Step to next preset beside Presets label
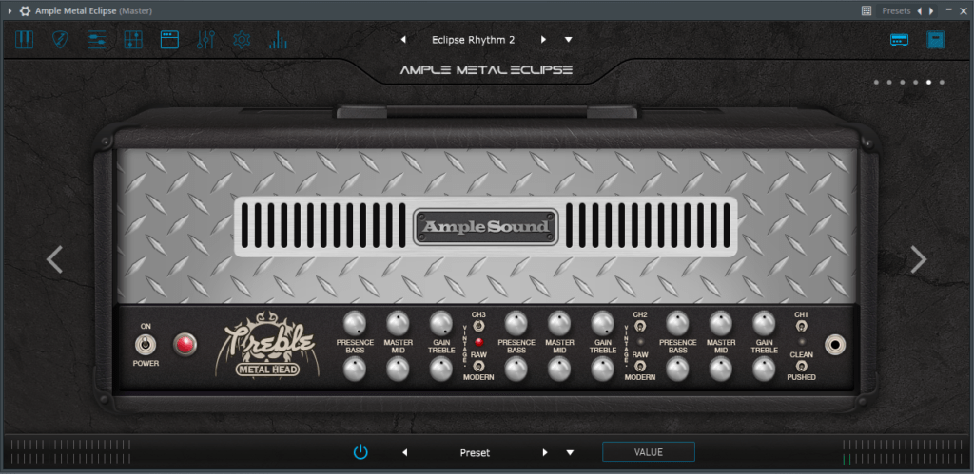Viewport: 974px width, 474px height. point(930,10)
